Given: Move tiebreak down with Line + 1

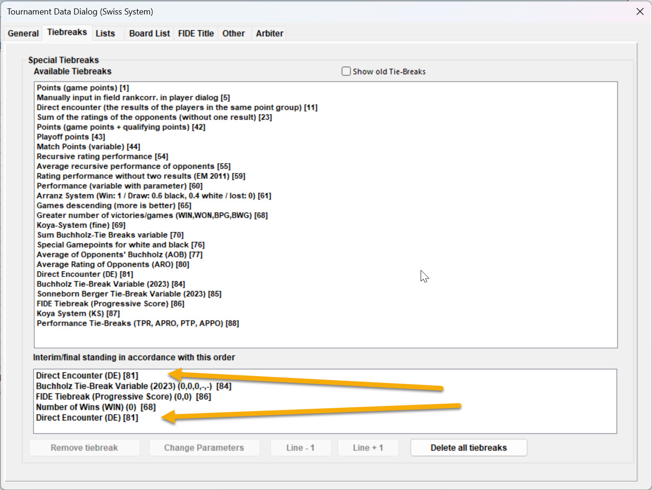Looking at the screenshot, I should [368, 447].
